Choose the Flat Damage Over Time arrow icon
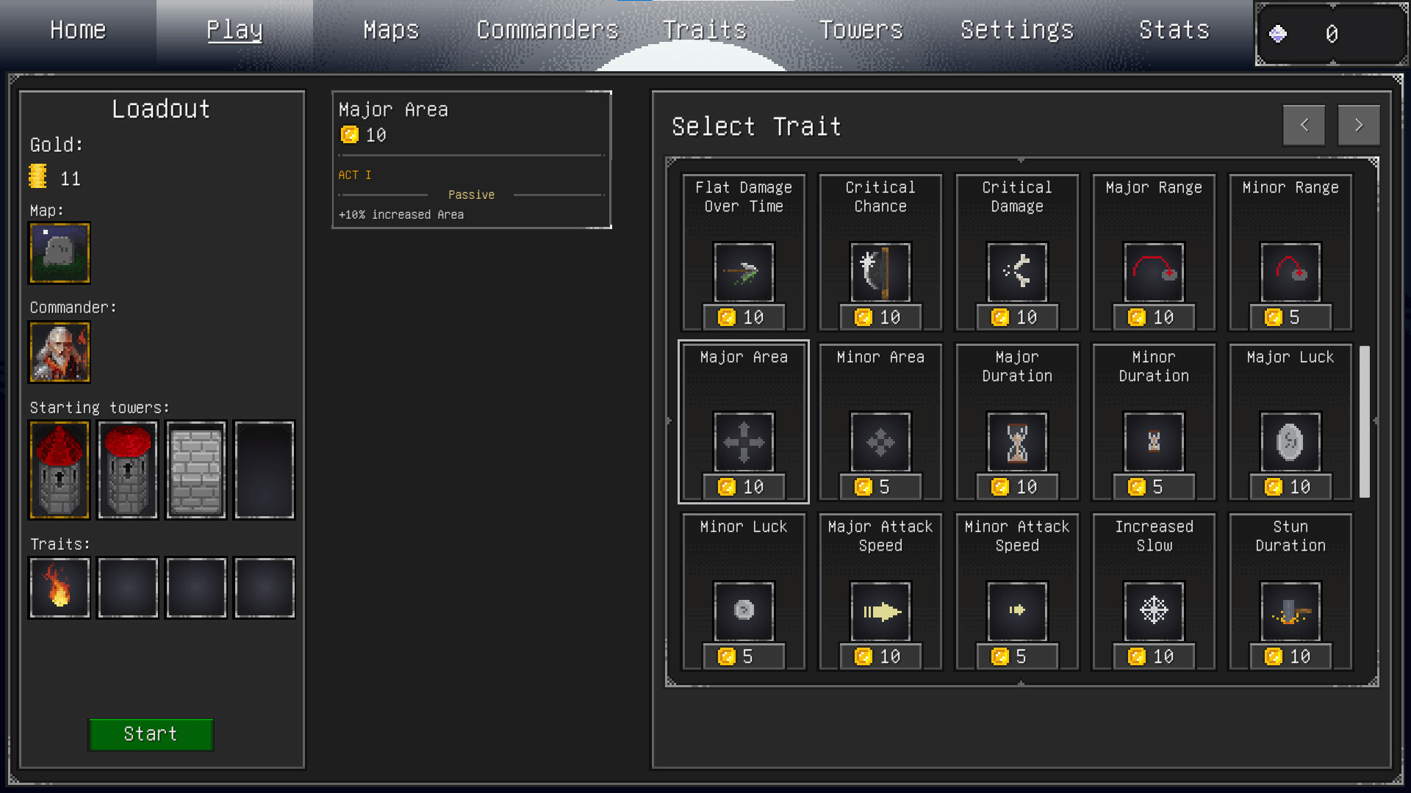Image resolution: width=1411 pixels, height=793 pixels. [743, 272]
